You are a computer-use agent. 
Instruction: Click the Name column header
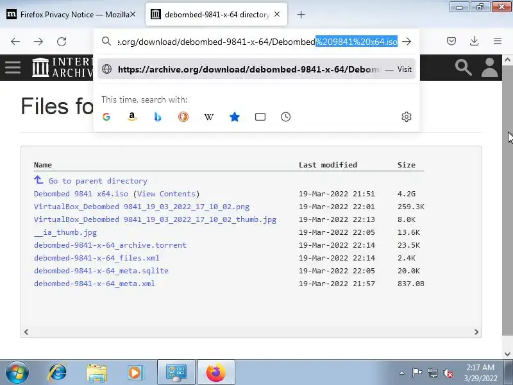click(x=43, y=165)
